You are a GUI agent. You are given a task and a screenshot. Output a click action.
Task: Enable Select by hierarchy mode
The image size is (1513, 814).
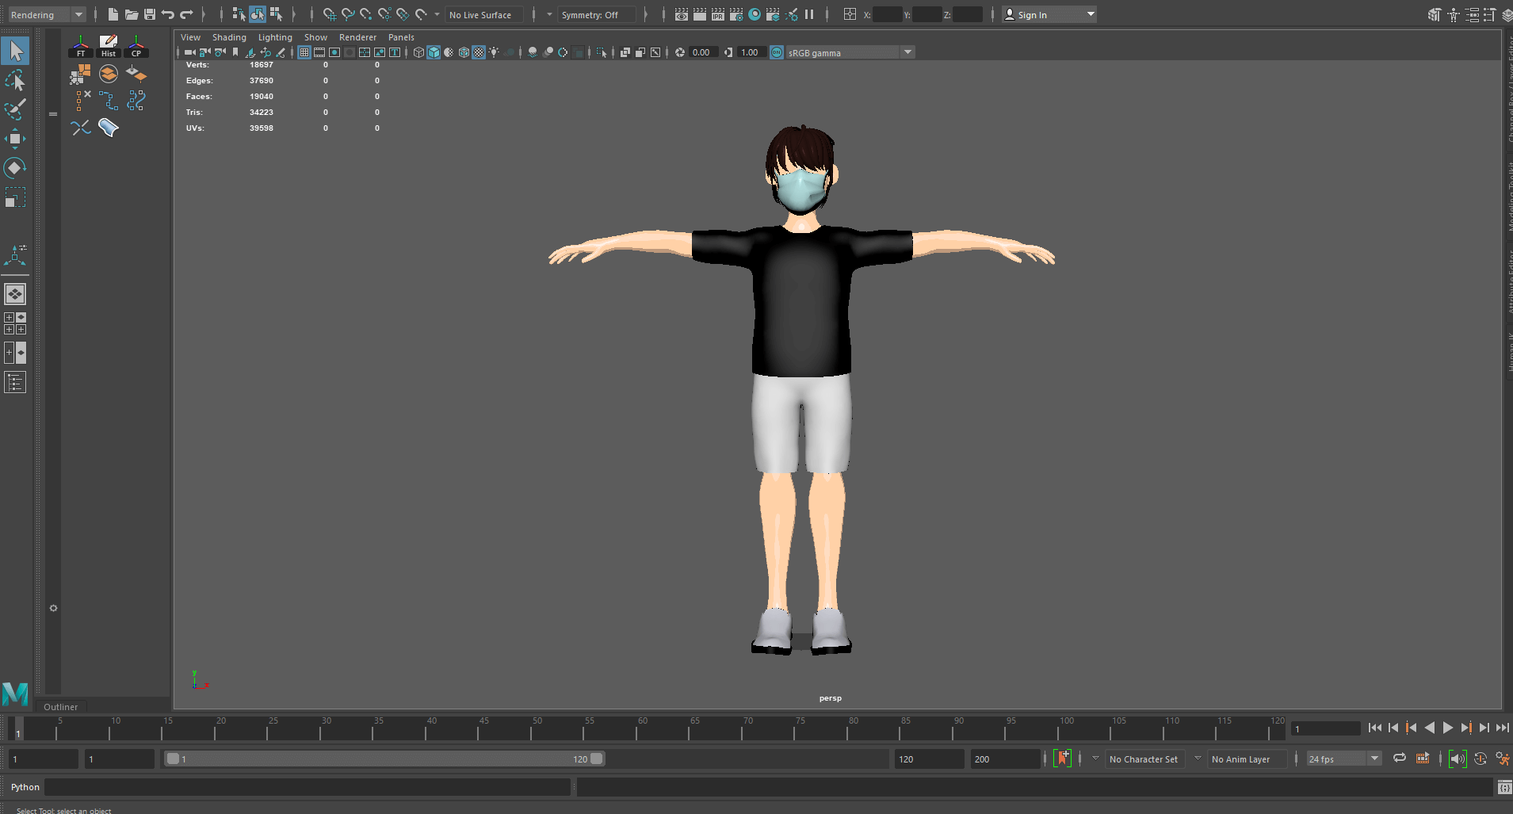(239, 14)
